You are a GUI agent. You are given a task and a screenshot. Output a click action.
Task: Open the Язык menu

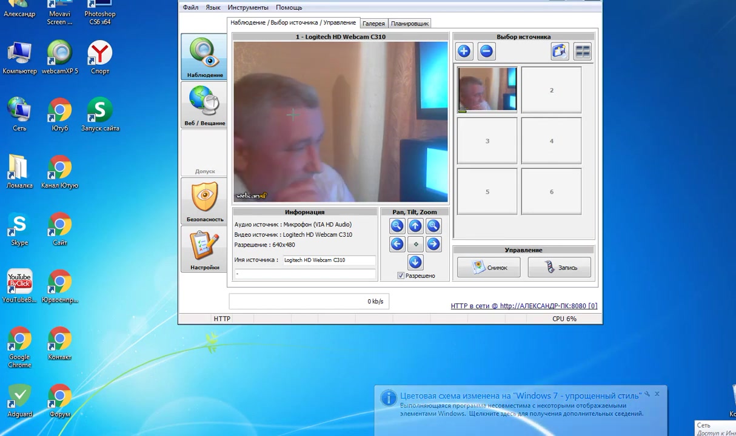(x=213, y=7)
